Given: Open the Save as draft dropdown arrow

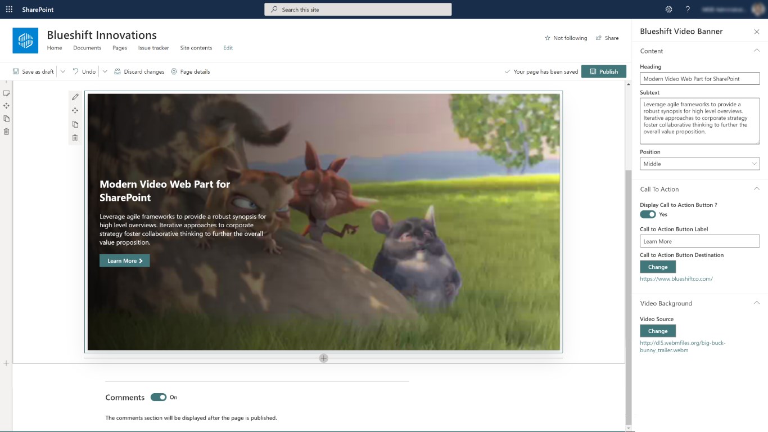Looking at the screenshot, I should click(62, 71).
